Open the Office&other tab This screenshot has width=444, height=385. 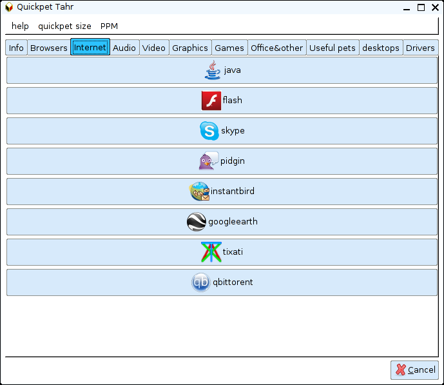[276, 48]
